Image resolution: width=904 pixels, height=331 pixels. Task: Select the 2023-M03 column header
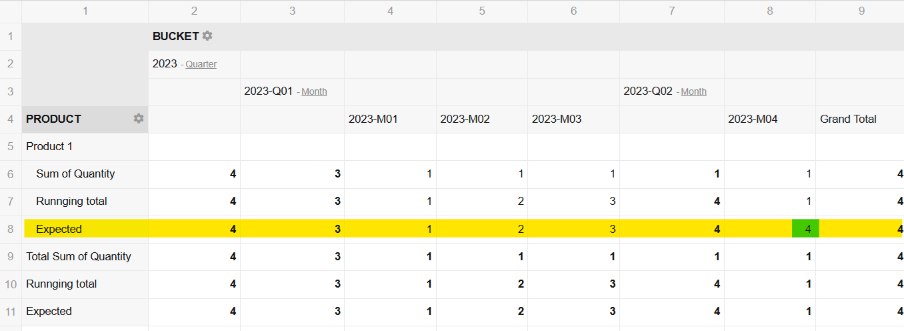point(557,119)
